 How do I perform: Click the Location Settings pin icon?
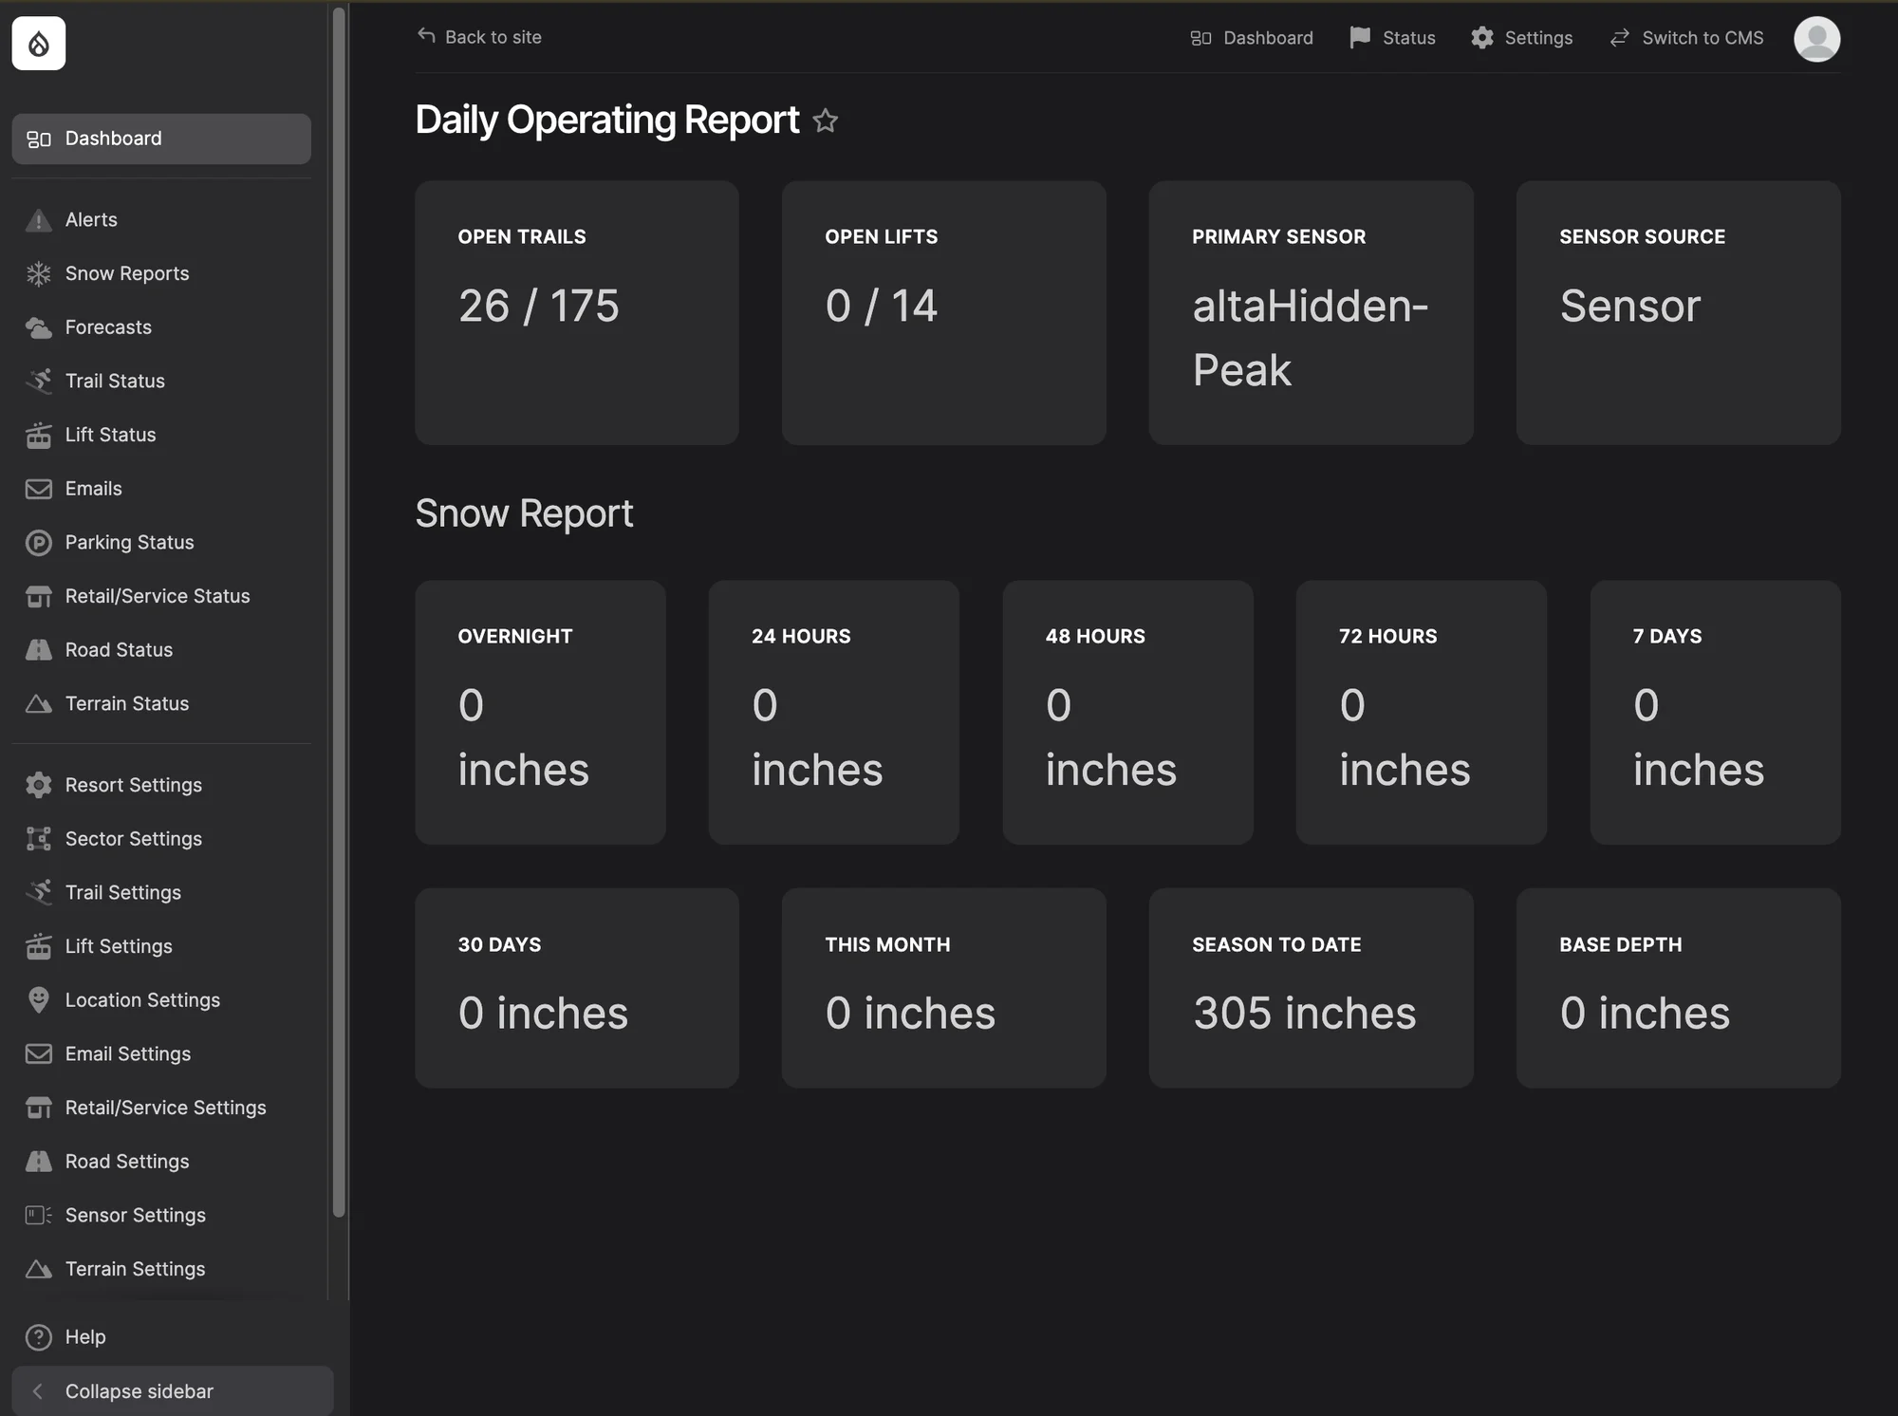tap(38, 1000)
